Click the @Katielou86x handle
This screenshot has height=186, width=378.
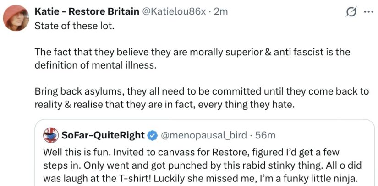click(x=175, y=11)
